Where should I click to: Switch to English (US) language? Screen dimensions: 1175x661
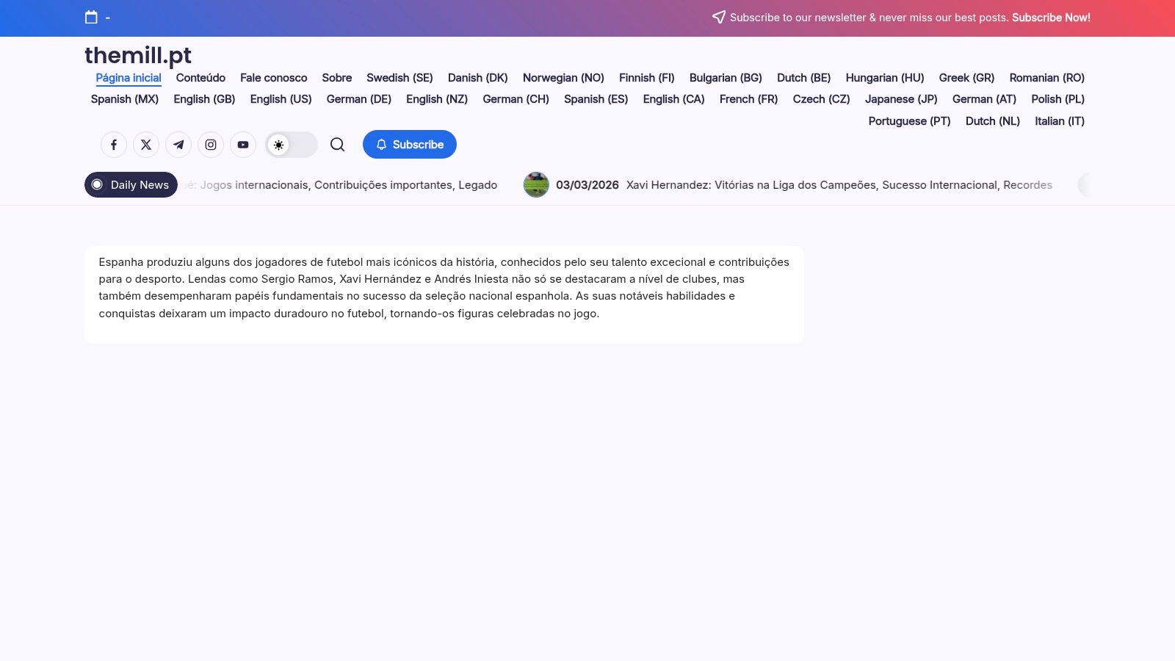pos(281,99)
